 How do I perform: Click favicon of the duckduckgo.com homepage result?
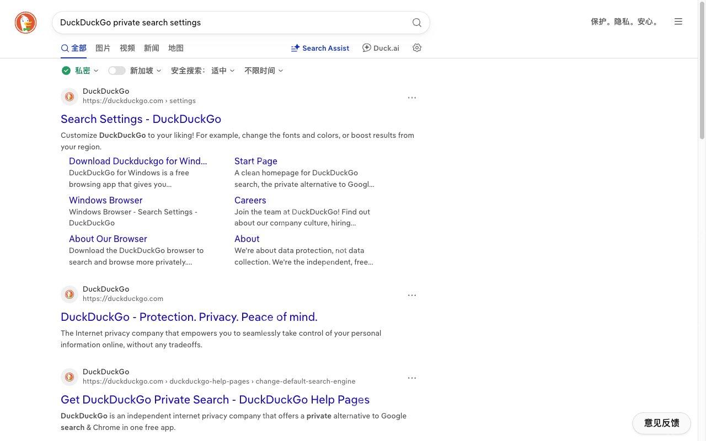point(69,294)
